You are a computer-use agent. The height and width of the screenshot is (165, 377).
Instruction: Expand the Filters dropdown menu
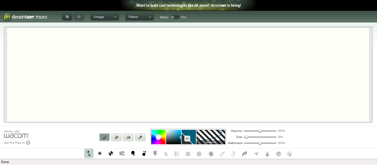(x=140, y=17)
